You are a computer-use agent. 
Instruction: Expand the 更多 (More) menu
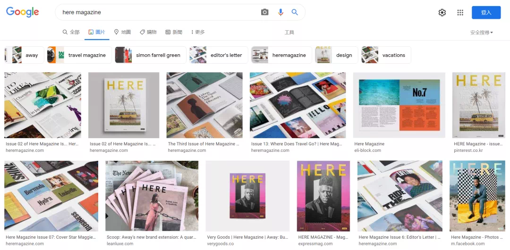[197, 32]
